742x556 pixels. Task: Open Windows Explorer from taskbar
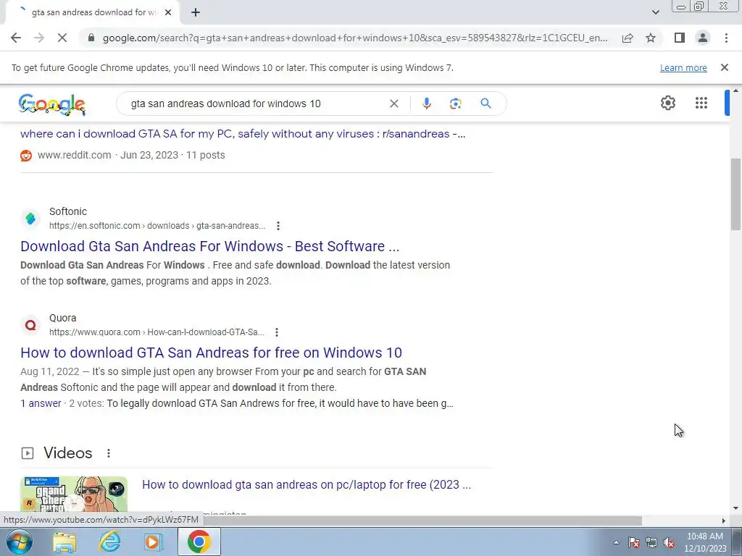[64, 542]
